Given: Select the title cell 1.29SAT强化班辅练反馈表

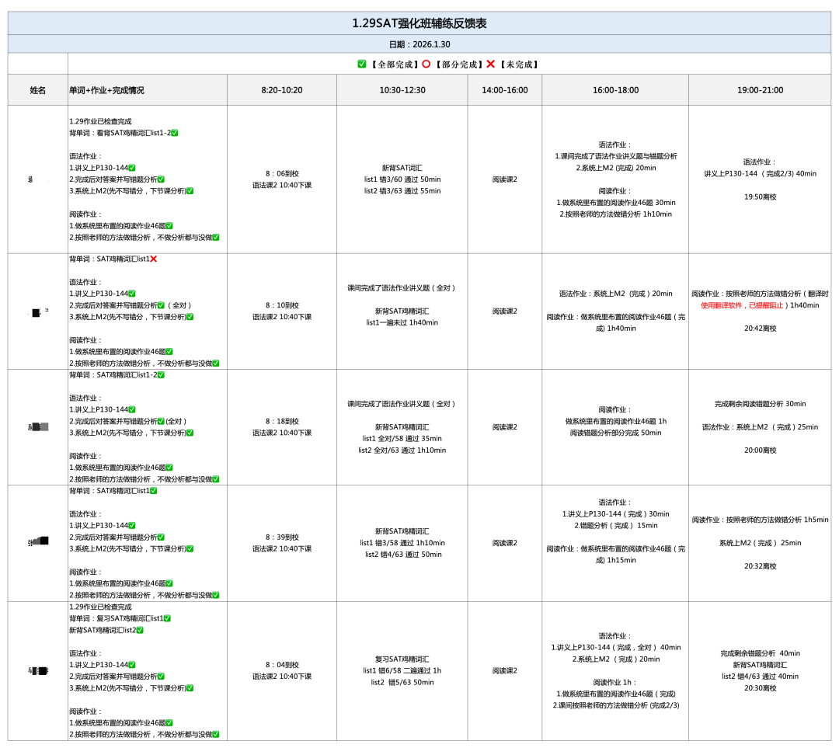Looking at the screenshot, I should (419, 23).
